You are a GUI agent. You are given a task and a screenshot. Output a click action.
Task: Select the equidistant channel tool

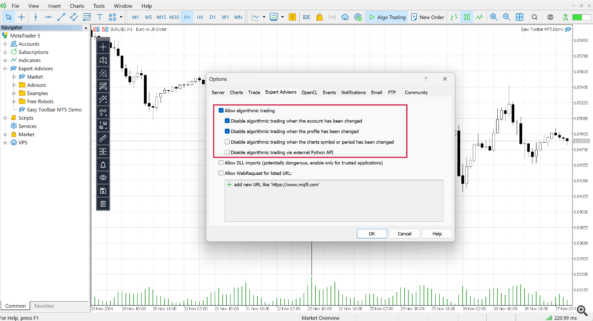point(74,17)
